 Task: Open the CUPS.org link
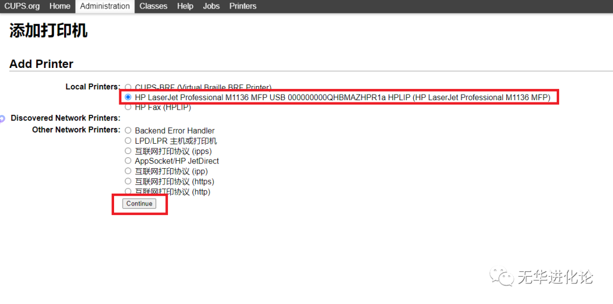click(22, 6)
